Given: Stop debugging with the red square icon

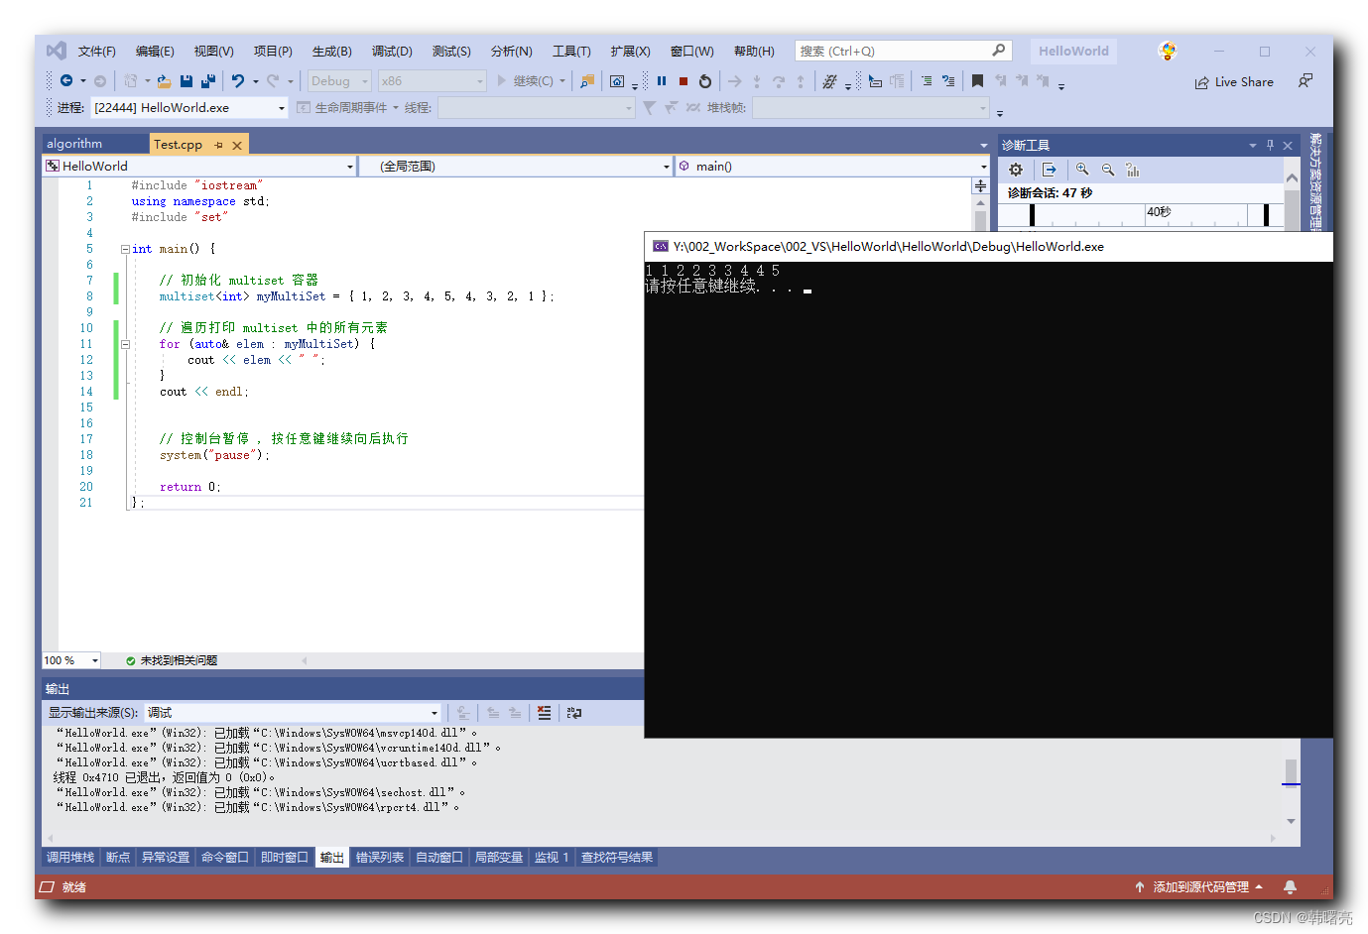Looking at the screenshot, I should tap(684, 81).
